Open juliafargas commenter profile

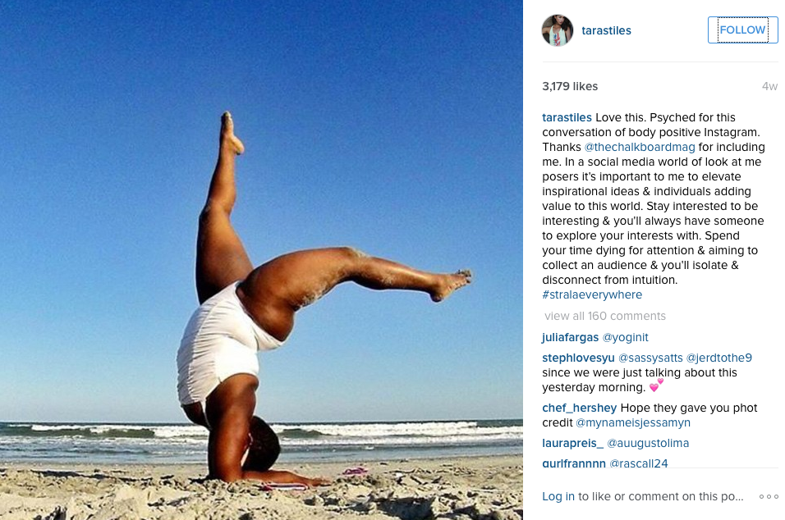(570, 337)
